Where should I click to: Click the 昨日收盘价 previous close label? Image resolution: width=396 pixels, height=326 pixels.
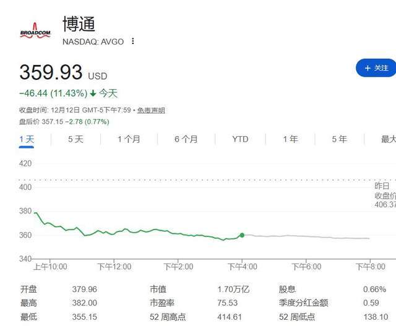(384, 195)
